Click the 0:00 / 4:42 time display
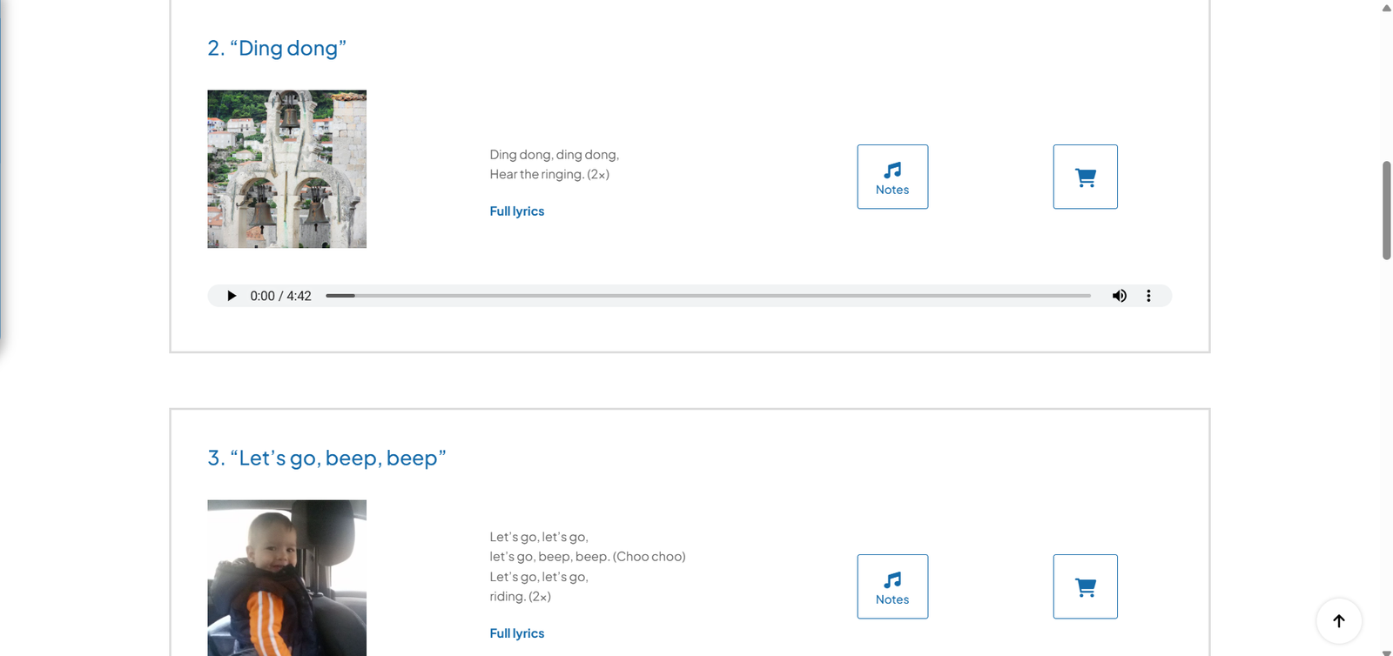The height and width of the screenshot is (656, 1393). click(x=280, y=296)
